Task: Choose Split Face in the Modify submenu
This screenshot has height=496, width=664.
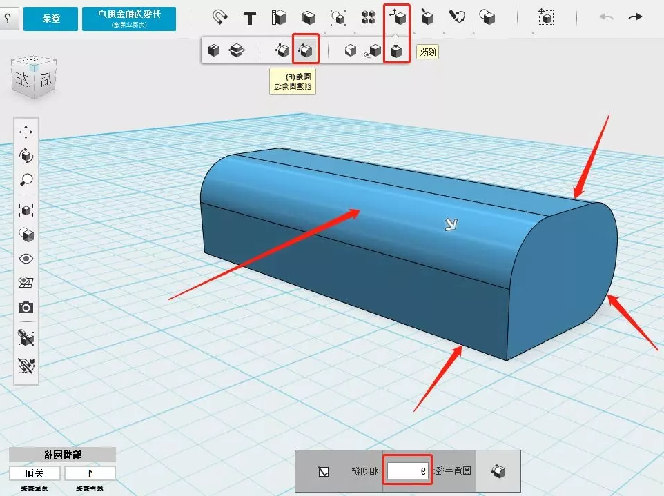Action: pos(350,51)
